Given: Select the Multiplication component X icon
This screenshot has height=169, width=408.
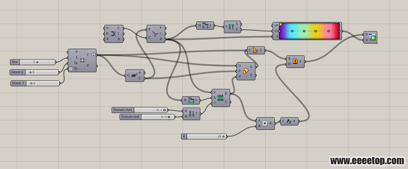Looking at the screenshot, I should click(265, 123).
